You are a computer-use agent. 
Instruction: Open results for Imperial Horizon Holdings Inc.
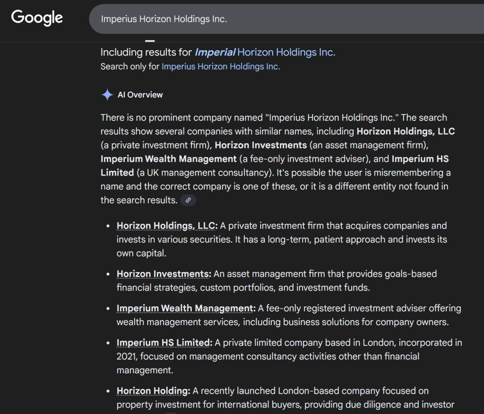pyautogui.click(x=265, y=53)
